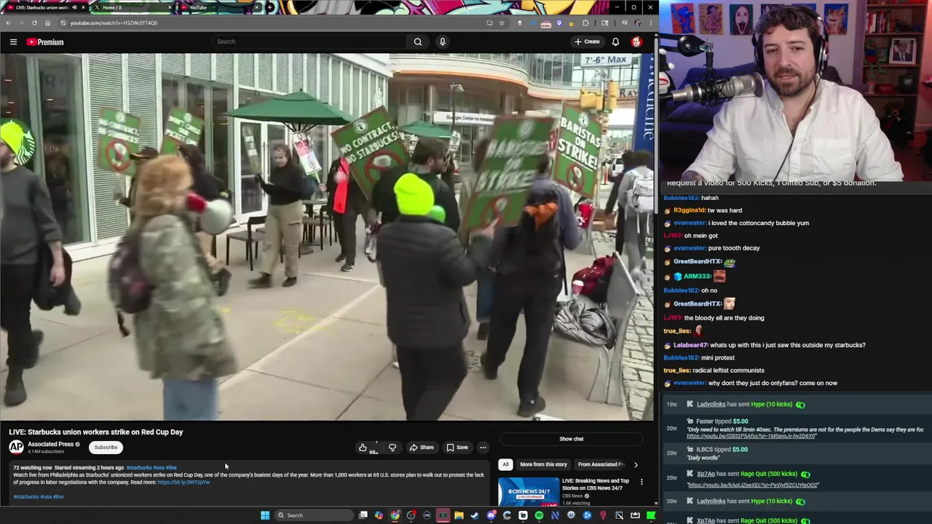This screenshot has height=524, width=932.
Task: Switch to the YouTube browser tab
Action: (x=218, y=7)
